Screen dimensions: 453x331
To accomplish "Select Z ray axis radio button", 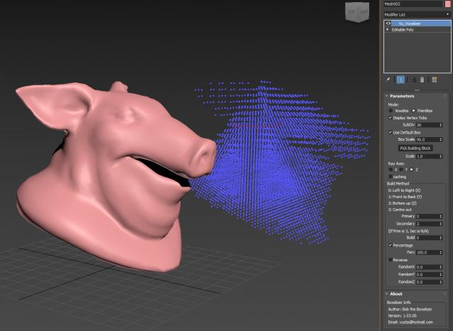I will tap(412, 169).
